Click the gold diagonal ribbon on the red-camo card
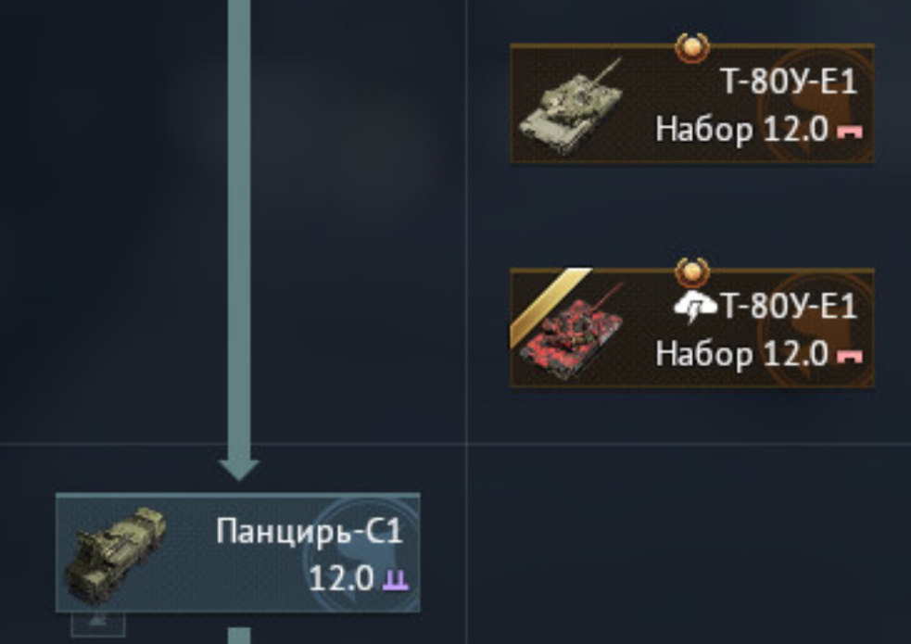911x644 pixels. point(550,307)
